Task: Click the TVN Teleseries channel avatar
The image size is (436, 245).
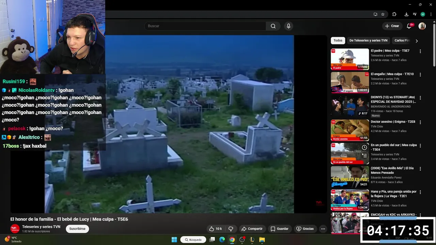Action: pos(15,229)
